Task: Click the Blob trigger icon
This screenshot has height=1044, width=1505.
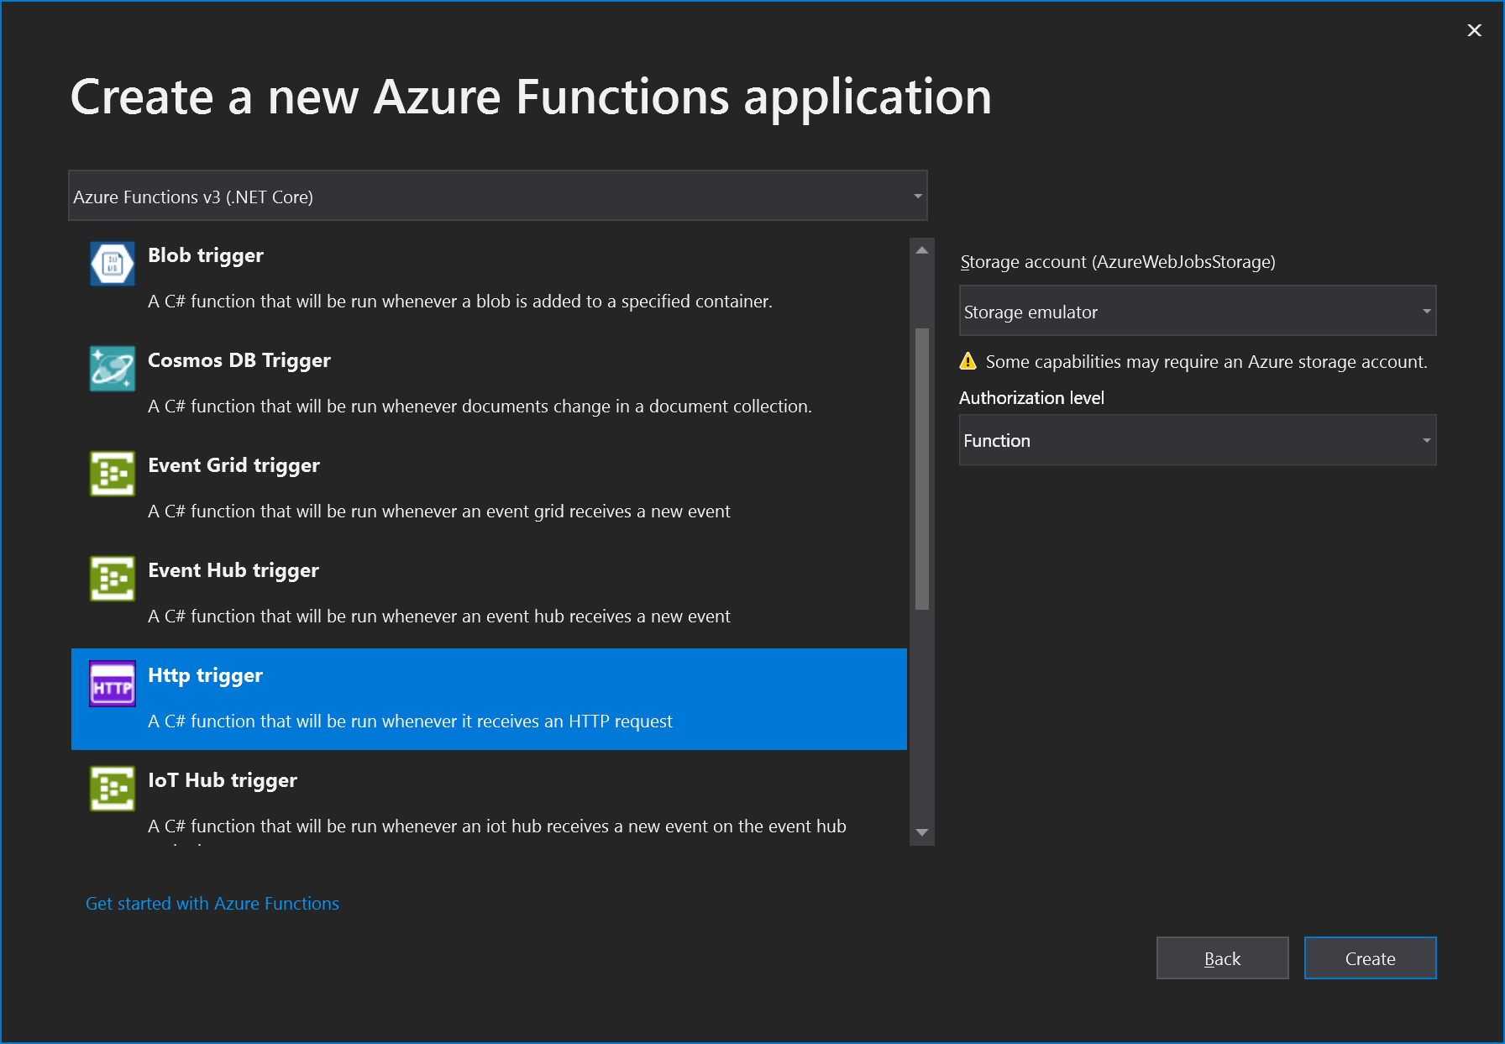Action: tap(113, 264)
